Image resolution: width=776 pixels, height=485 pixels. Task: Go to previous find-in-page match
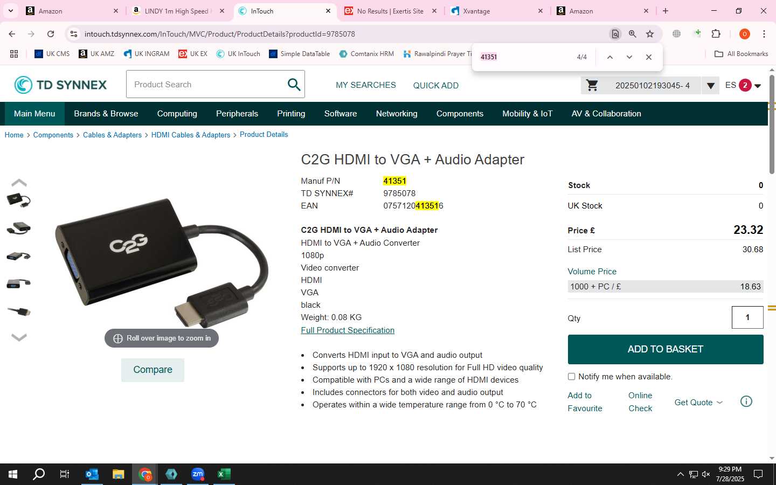pyautogui.click(x=609, y=57)
